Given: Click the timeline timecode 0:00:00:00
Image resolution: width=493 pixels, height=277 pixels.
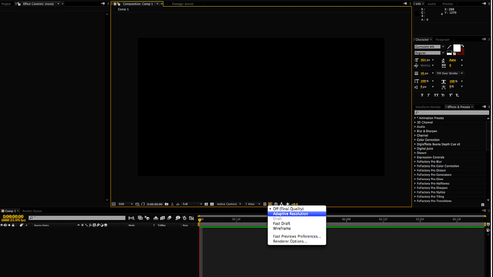Looking at the screenshot, I should click(13, 217).
